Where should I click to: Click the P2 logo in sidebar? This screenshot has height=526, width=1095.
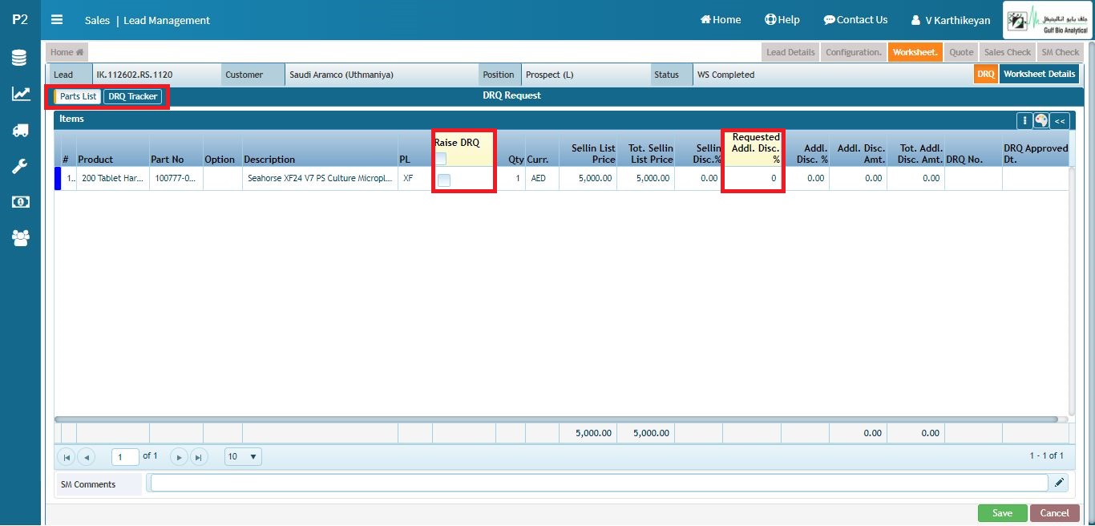click(20, 20)
